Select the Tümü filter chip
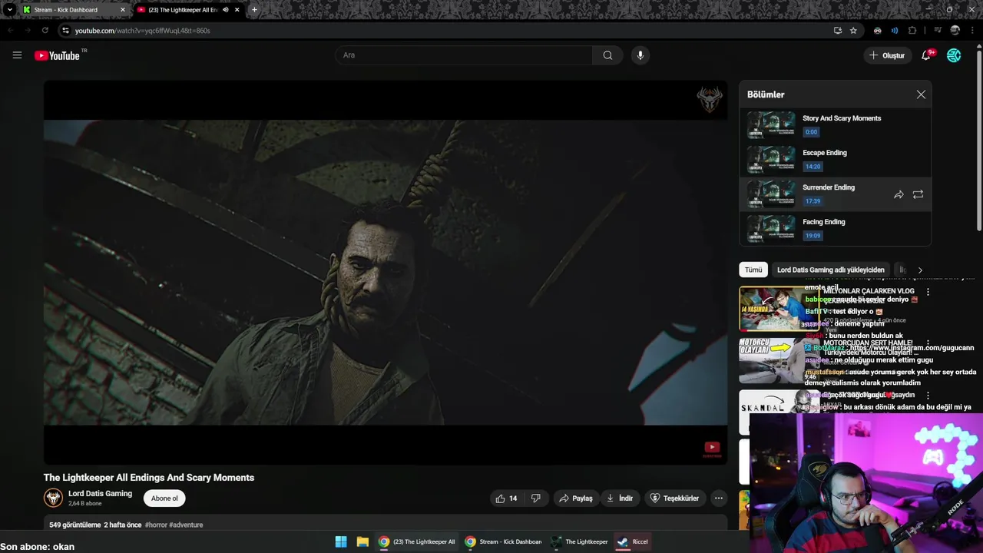 point(753,270)
